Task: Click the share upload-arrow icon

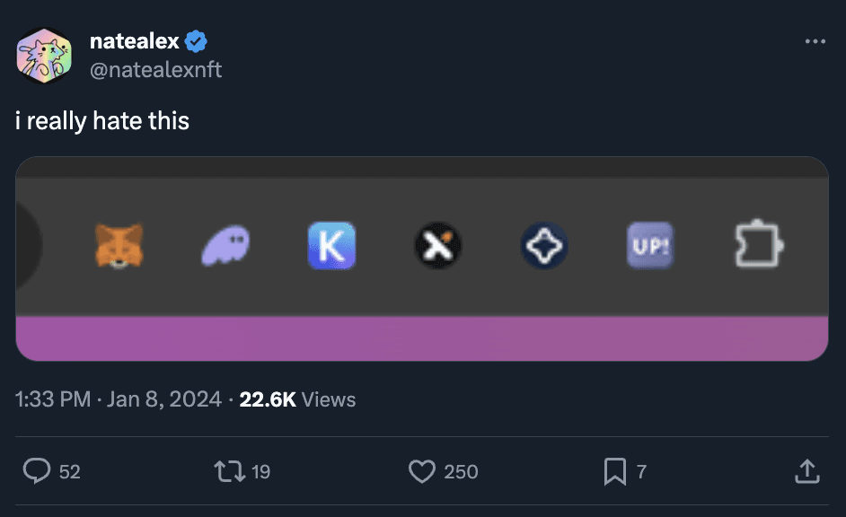Action: coord(806,470)
